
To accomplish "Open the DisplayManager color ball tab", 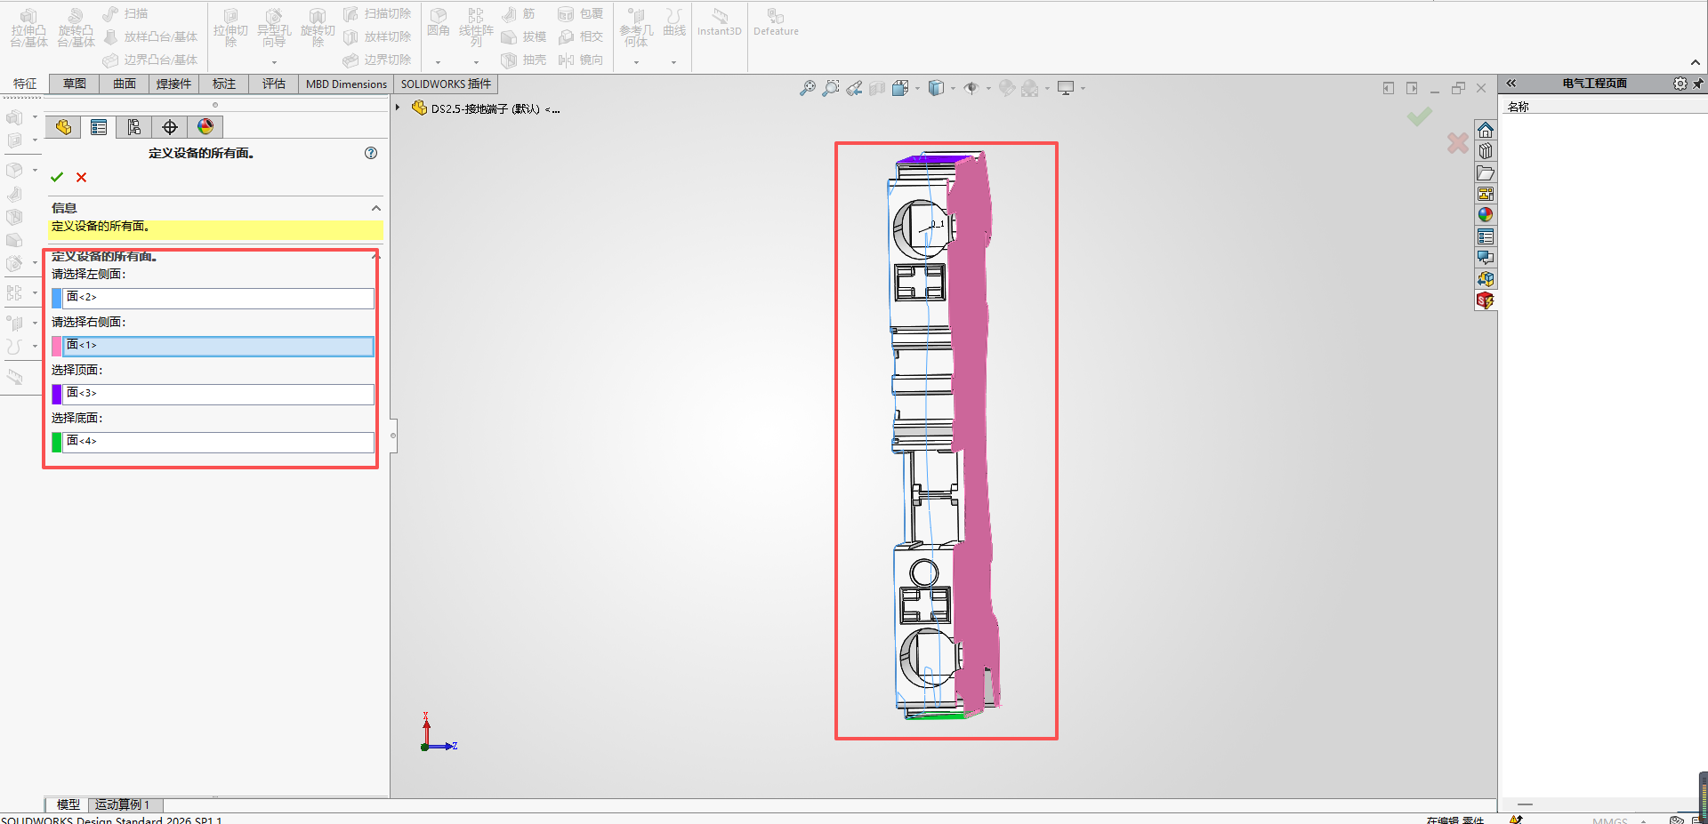I will coord(205,127).
